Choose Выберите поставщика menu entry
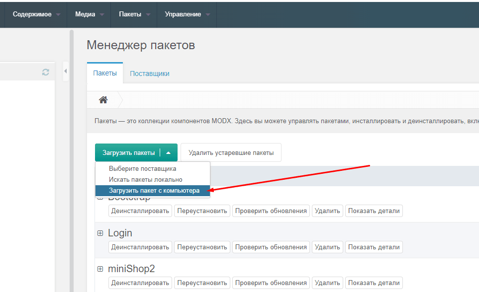Viewport: 479px width, 292px height. coord(142,168)
